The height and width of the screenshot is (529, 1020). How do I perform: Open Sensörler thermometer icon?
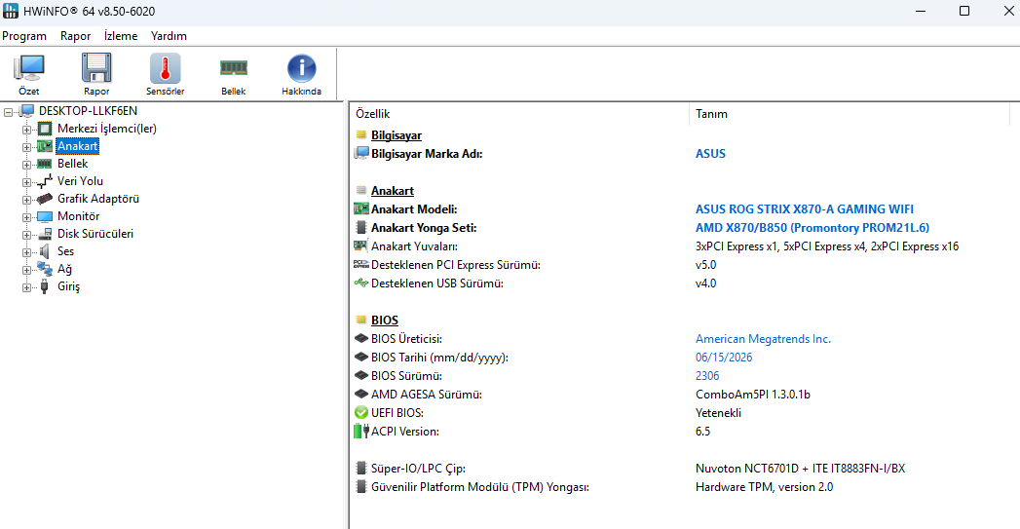point(166,68)
